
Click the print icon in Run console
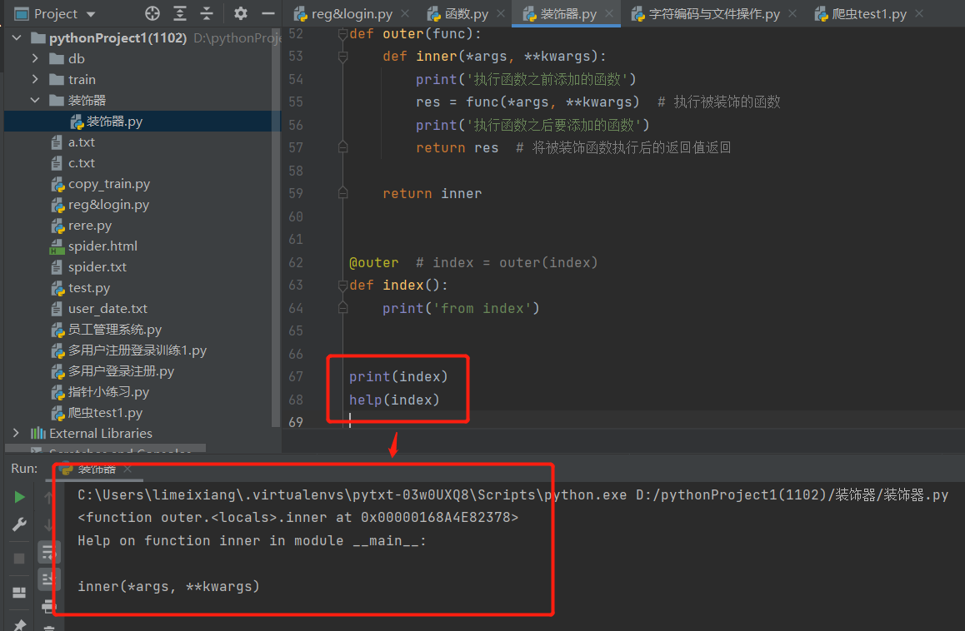click(48, 607)
